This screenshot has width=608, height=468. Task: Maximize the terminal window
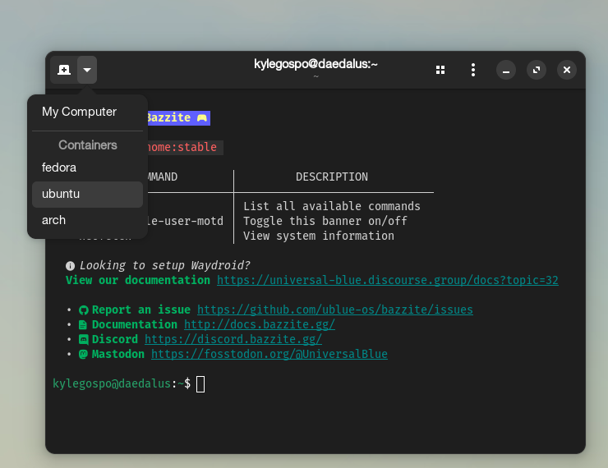pyautogui.click(x=537, y=70)
